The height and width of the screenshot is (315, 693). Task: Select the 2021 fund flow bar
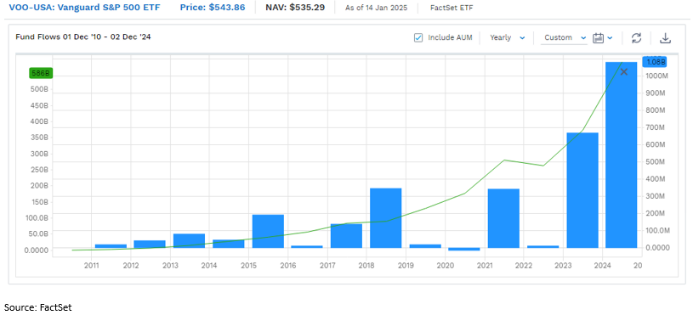pyautogui.click(x=503, y=218)
